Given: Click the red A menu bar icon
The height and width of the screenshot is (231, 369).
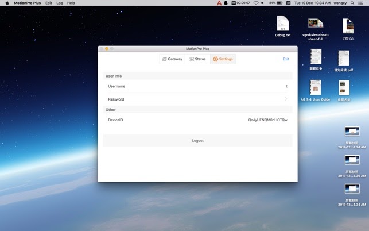Looking at the screenshot, I should tap(219, 3).
